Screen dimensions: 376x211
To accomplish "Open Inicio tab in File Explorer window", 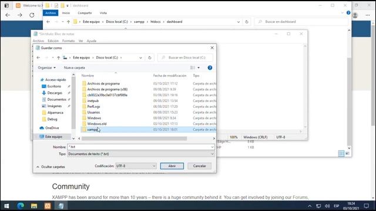I will 66,13.
